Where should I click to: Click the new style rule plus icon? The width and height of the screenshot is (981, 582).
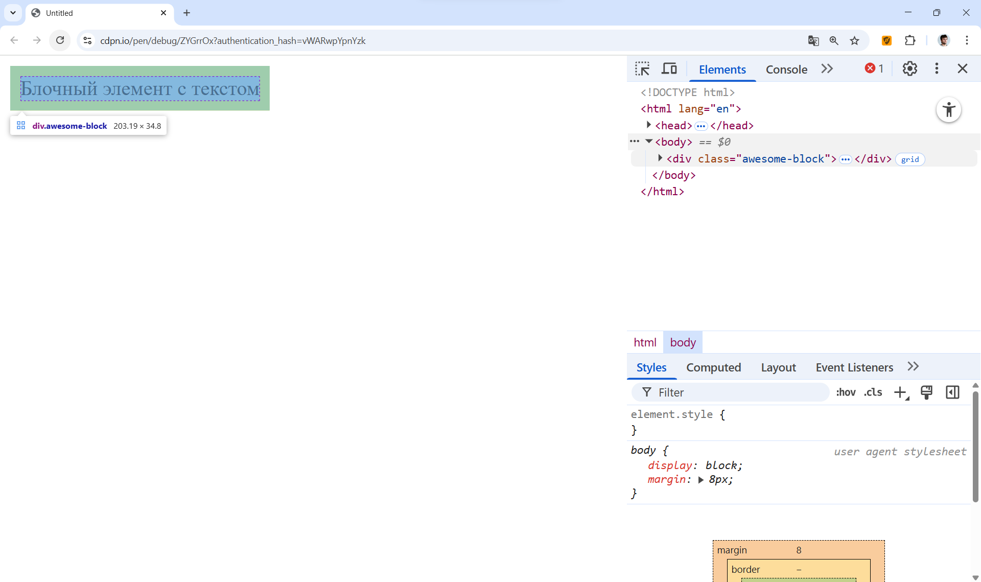(x=900, y=392)
